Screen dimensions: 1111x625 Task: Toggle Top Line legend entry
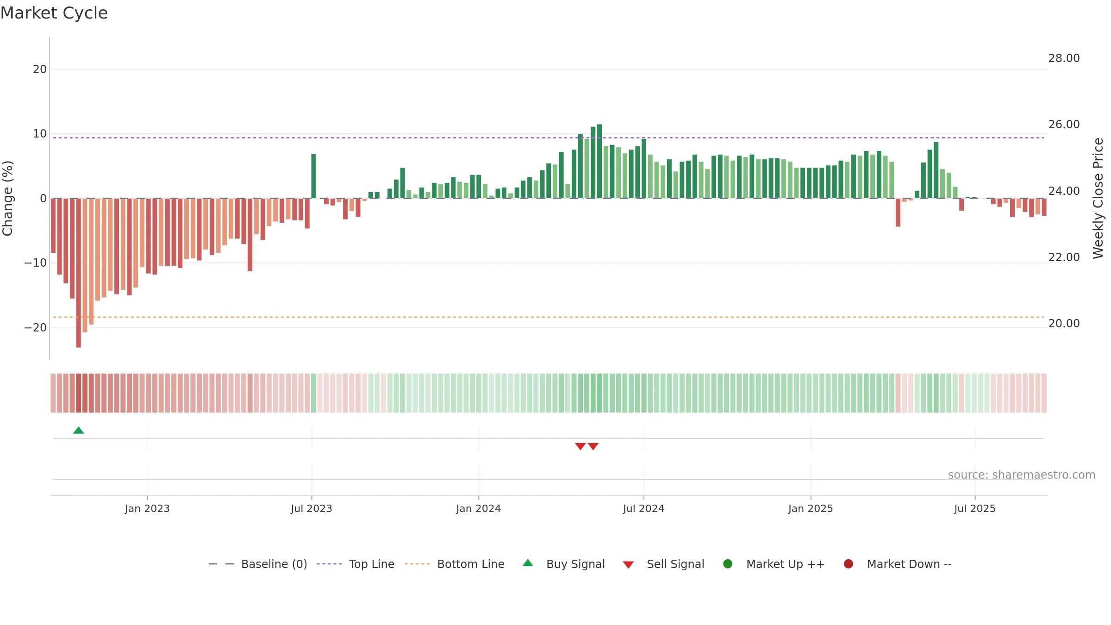pyautogui.click(x=356, y=564)
